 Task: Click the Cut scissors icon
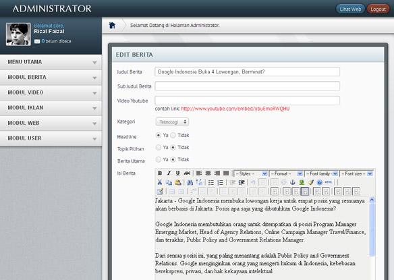[x=160, y=182]
